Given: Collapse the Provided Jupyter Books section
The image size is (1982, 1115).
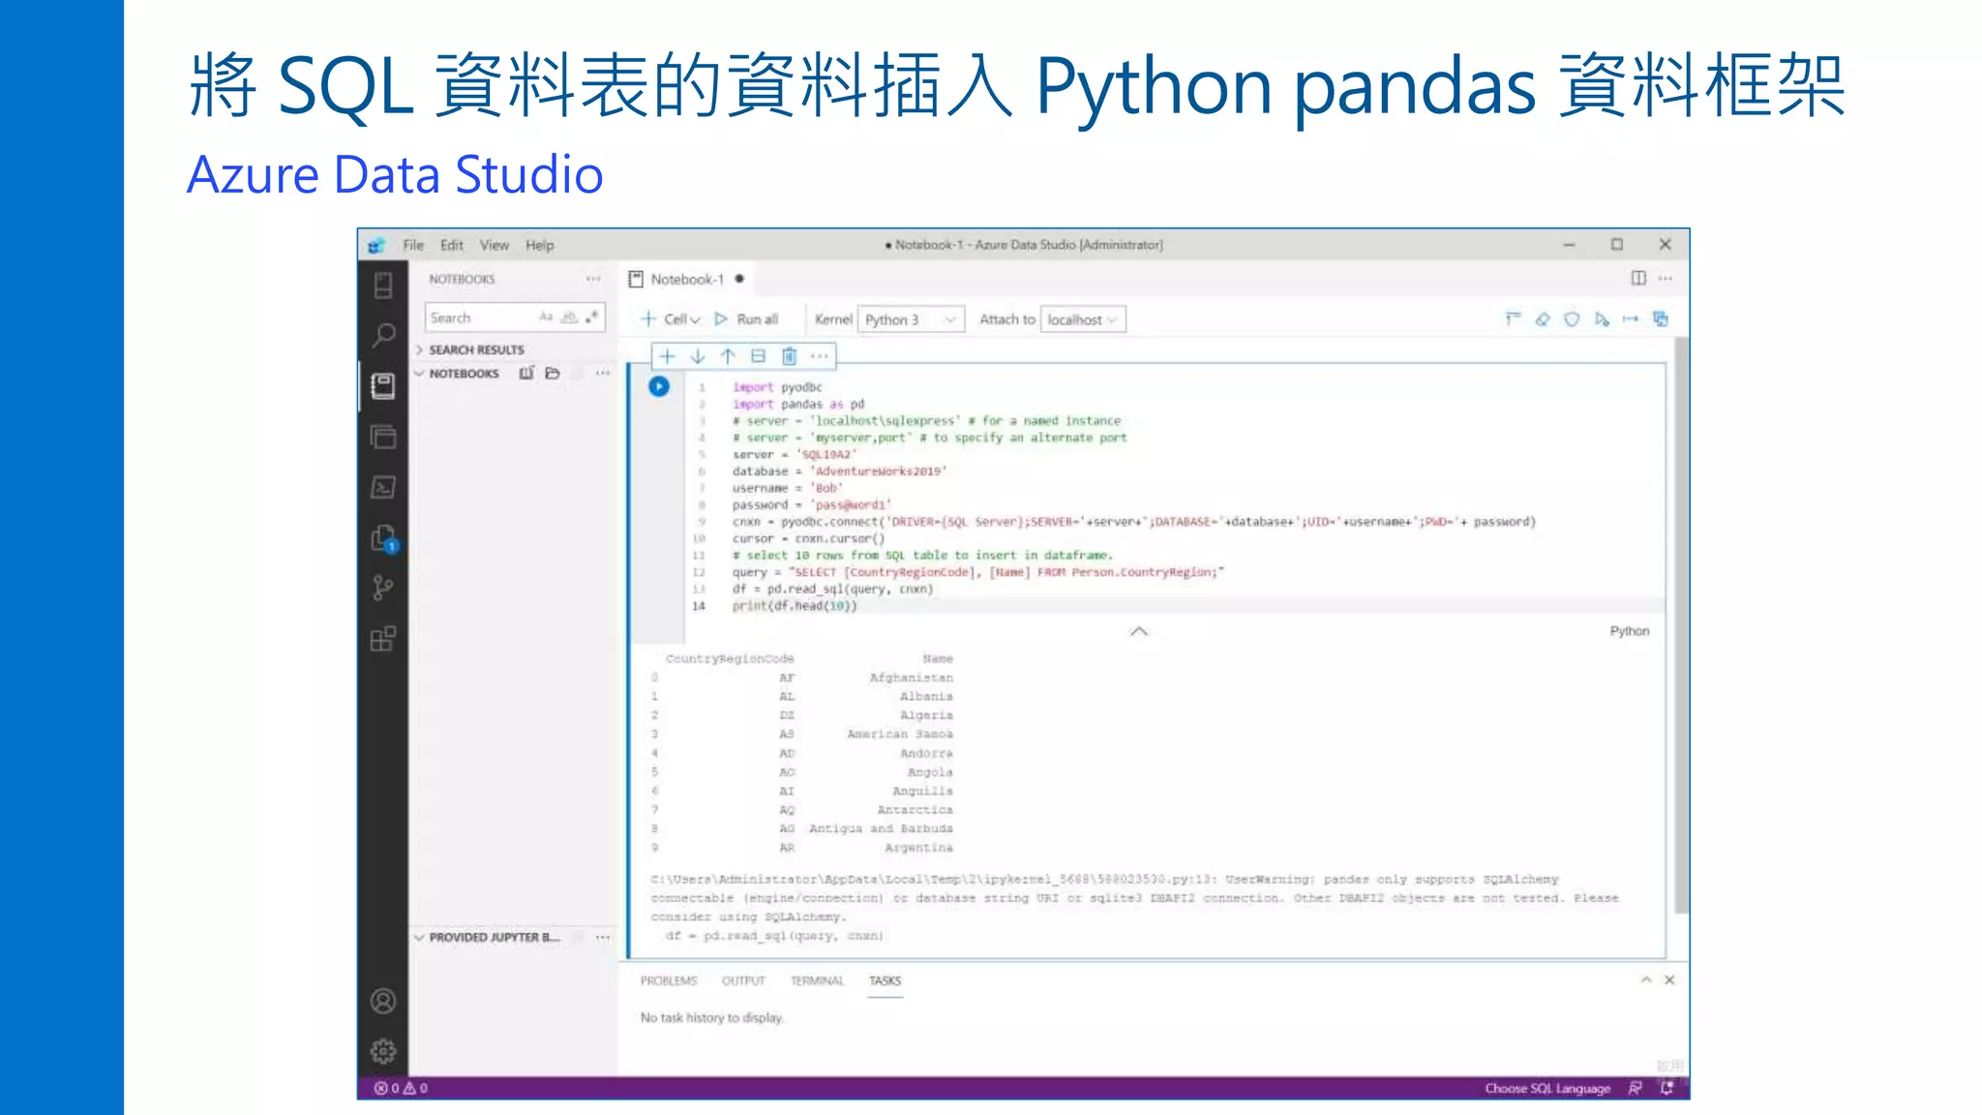Looking at the screenshot, I should pyautogui.click(x=489, y=937).
